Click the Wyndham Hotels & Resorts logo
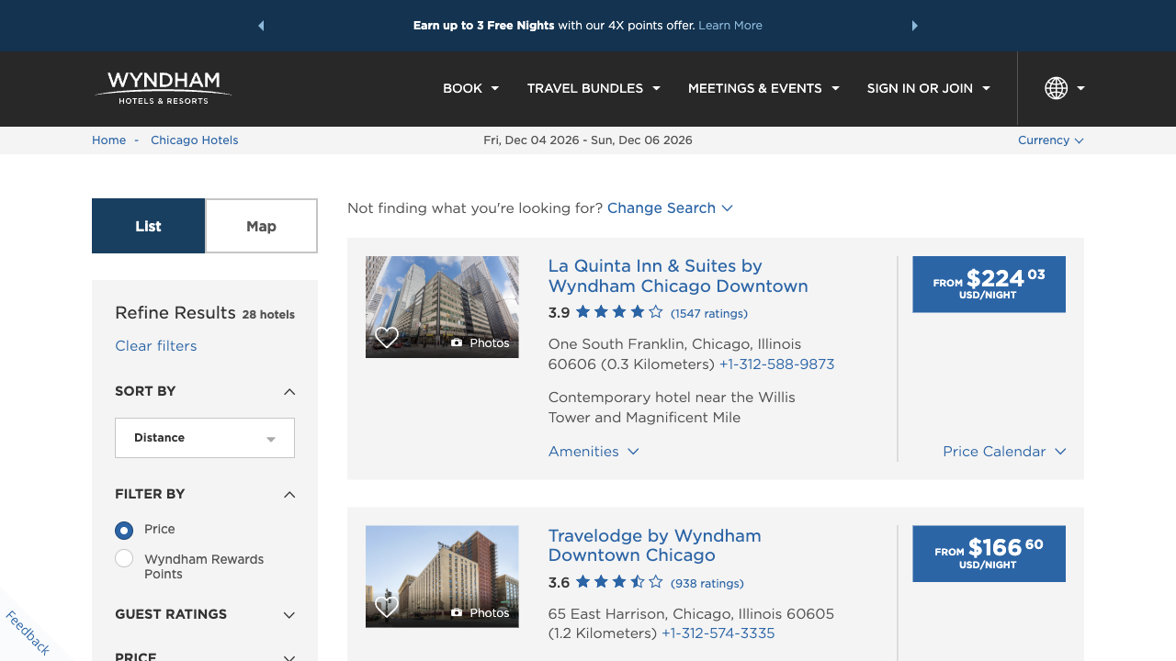This screenshot has width=1176, height=661. pyautogui.click(x=163, y=88)
